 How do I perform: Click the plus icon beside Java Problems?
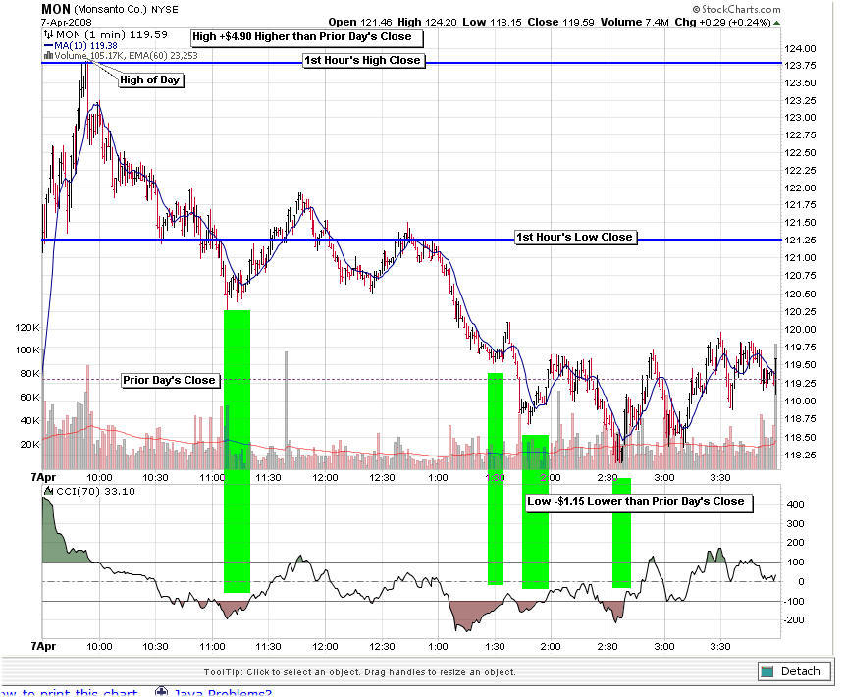coord(161,692)
